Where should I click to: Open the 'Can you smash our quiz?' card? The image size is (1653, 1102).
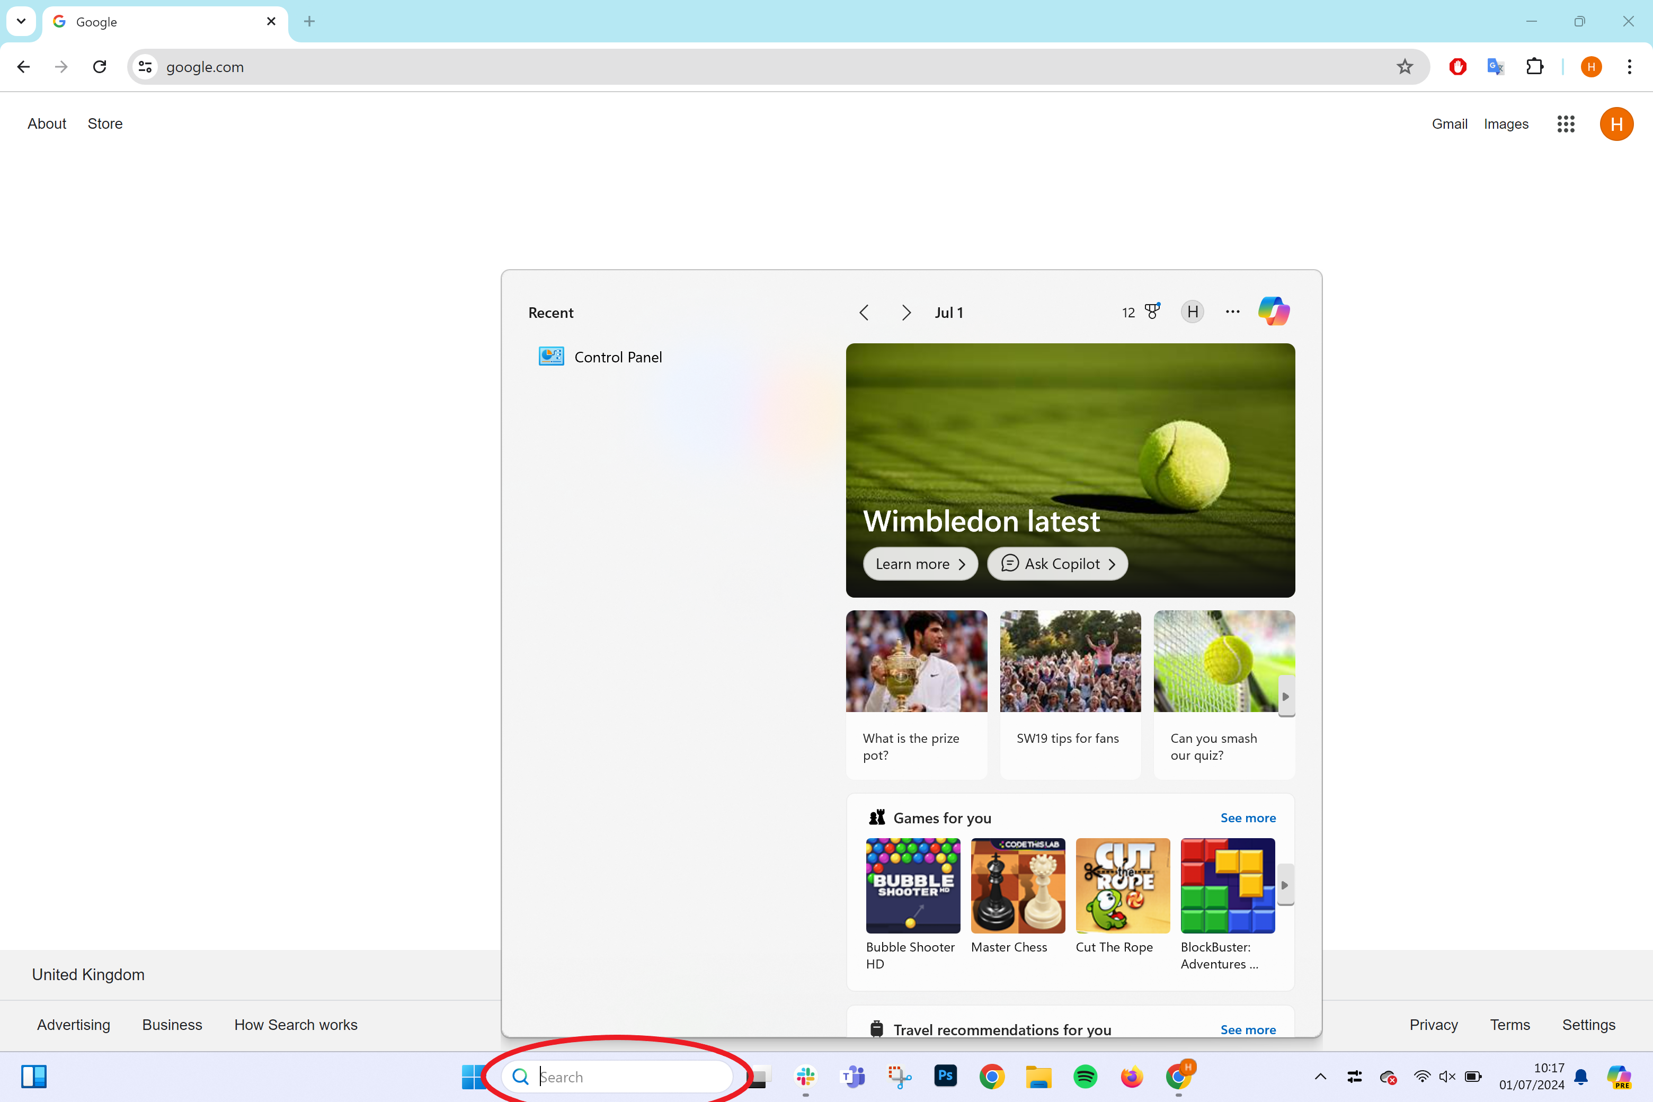pyautogui.click(x=1223, y=695)
